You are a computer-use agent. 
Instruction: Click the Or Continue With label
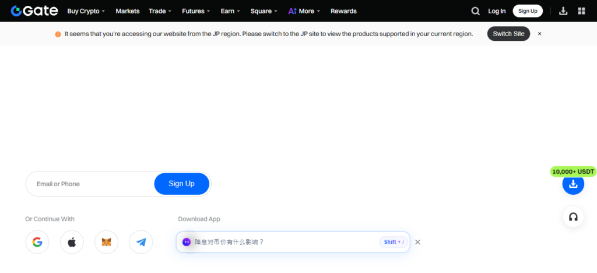click(50, 219)
